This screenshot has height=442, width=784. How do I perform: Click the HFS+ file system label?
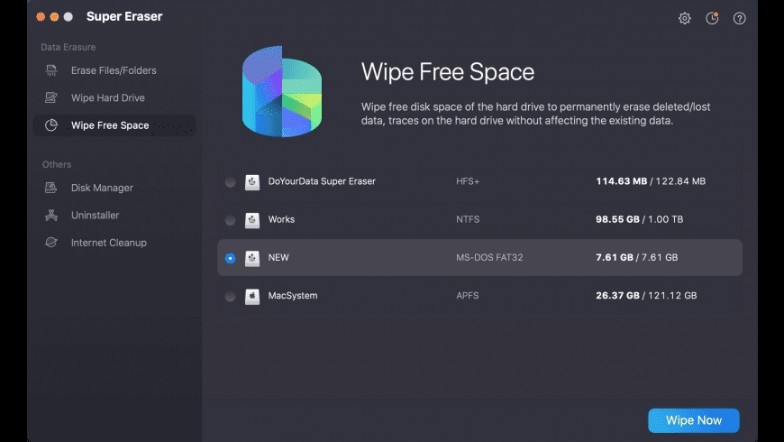pyautogui.click(x=468, y=181)
